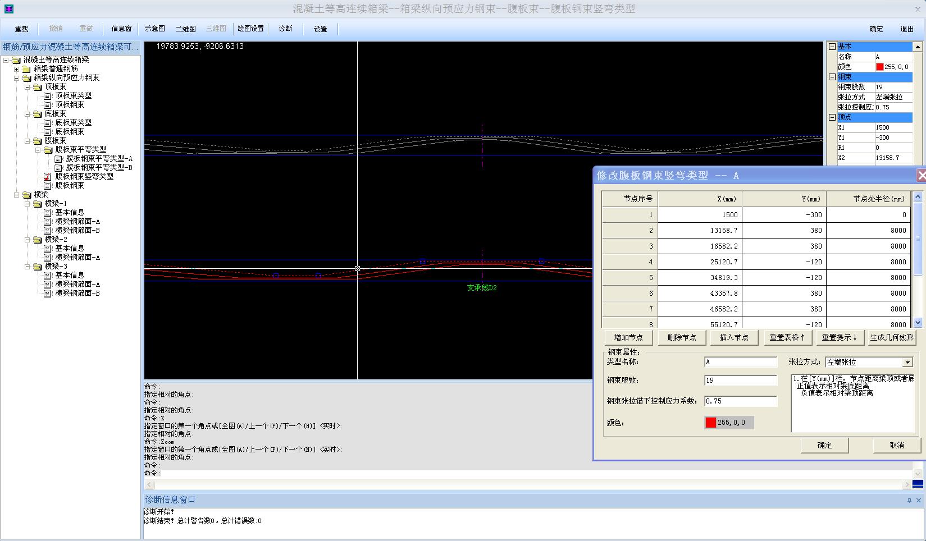Click the 插入节点 button
Screen dimensions: 926x541
(x=734, y=337)
